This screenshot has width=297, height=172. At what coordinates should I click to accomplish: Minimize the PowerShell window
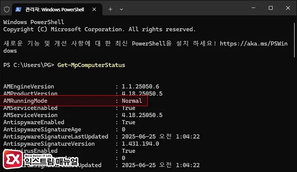[253, 8]
